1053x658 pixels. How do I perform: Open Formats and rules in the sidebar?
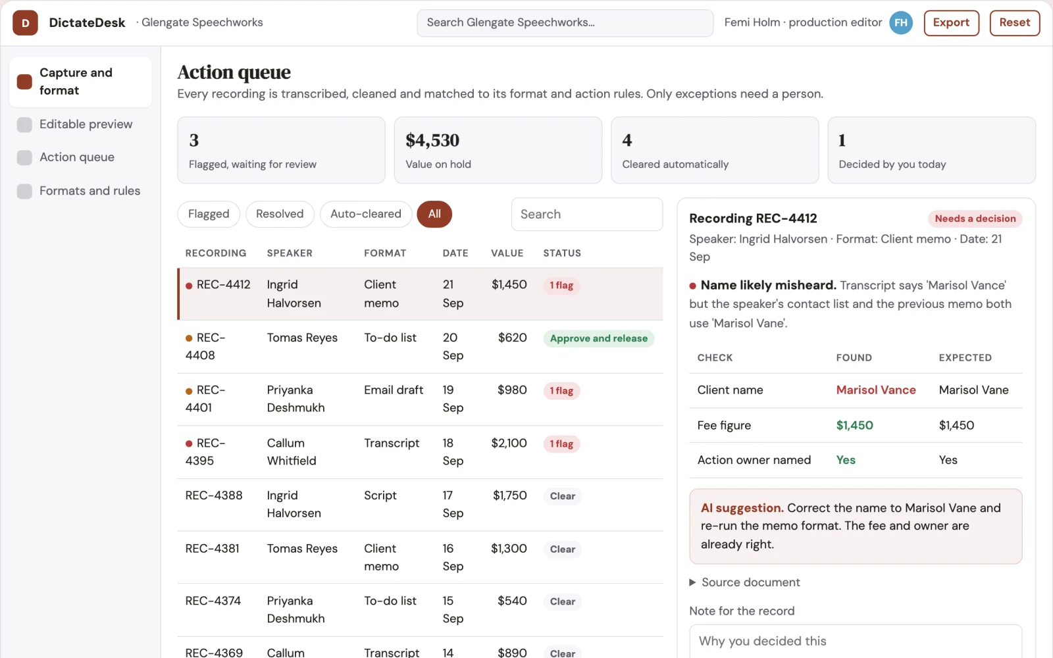(x=80, y=191)
